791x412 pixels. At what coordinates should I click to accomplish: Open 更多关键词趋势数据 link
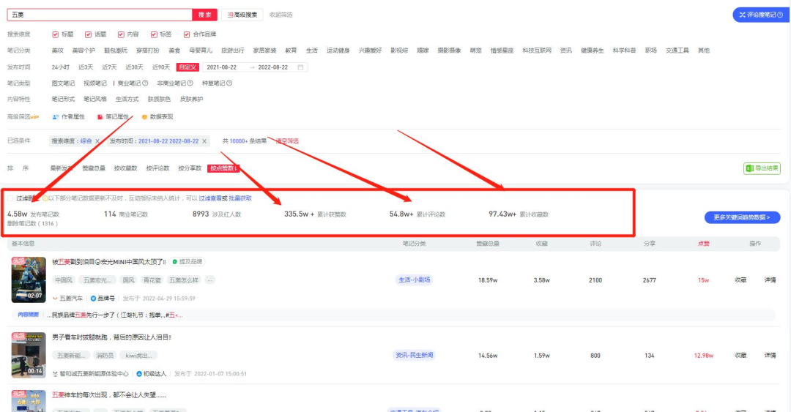742,217
